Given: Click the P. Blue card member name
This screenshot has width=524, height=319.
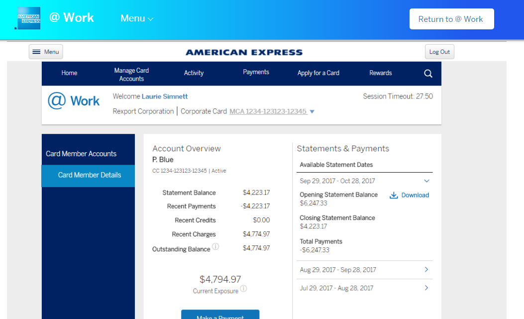Looking at the screenshot, I should [163, 160].
